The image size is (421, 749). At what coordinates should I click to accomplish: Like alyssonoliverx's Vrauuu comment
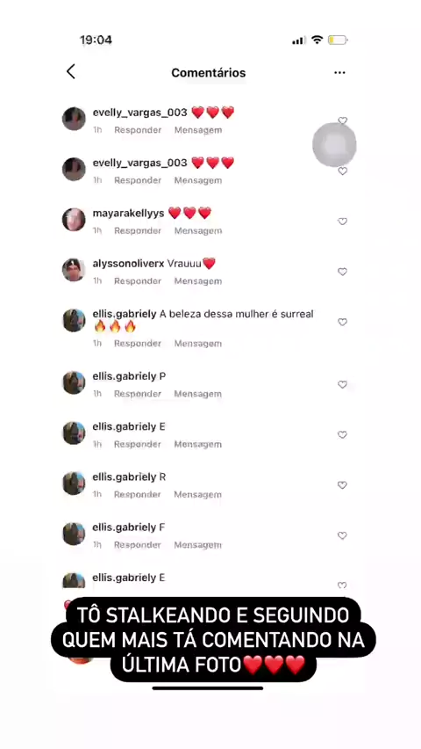[x=342, y=272]
